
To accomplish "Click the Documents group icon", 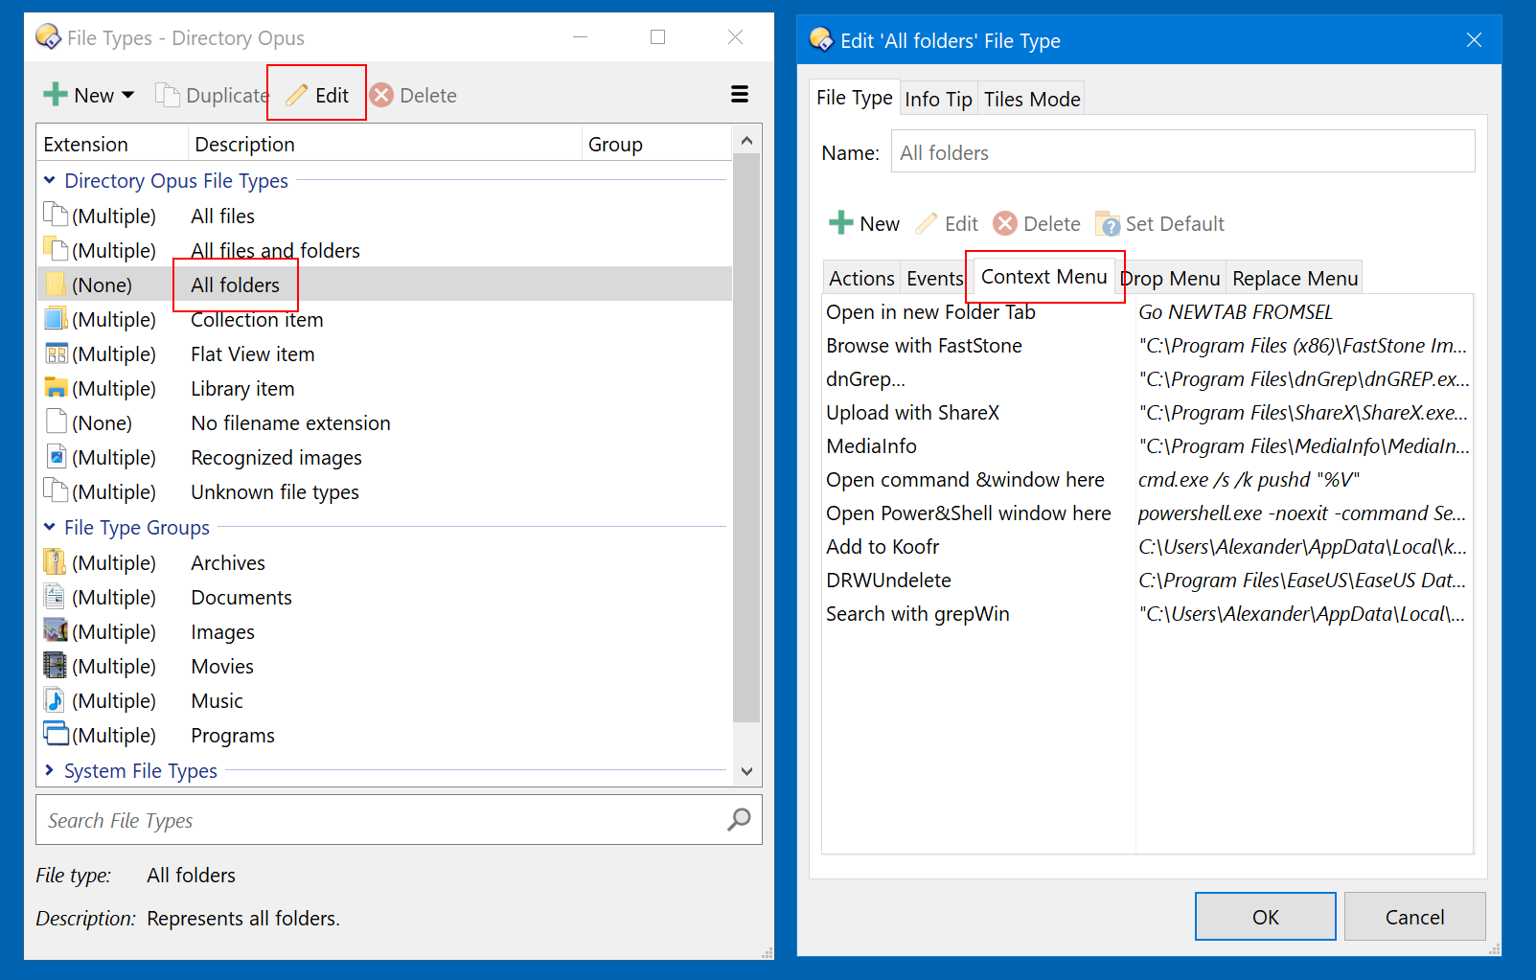I will coord(56,597).
